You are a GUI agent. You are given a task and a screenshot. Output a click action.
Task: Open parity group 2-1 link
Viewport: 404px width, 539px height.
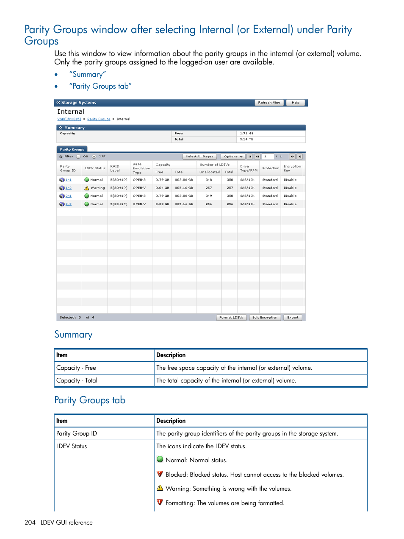click(x=69, y=196)
